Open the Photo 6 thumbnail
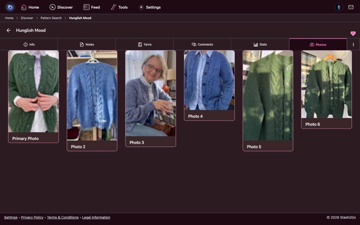Screen dimensions: 360x225 pos(327,84)
